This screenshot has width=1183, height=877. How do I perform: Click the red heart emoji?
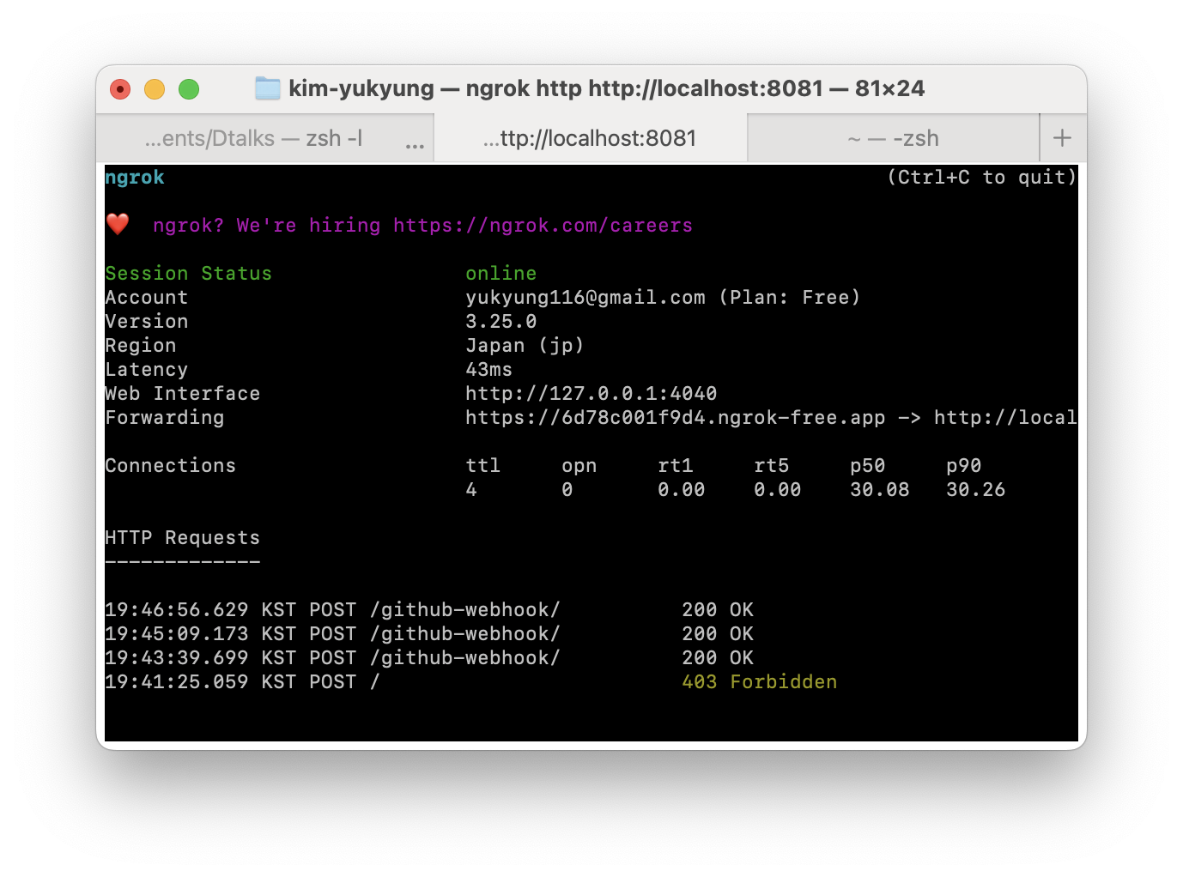(x=118, y=225)
